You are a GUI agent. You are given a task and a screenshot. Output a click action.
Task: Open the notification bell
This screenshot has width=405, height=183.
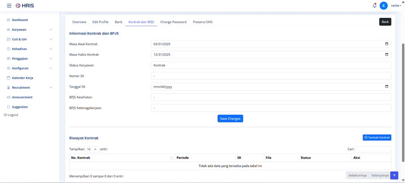(375, 6)
